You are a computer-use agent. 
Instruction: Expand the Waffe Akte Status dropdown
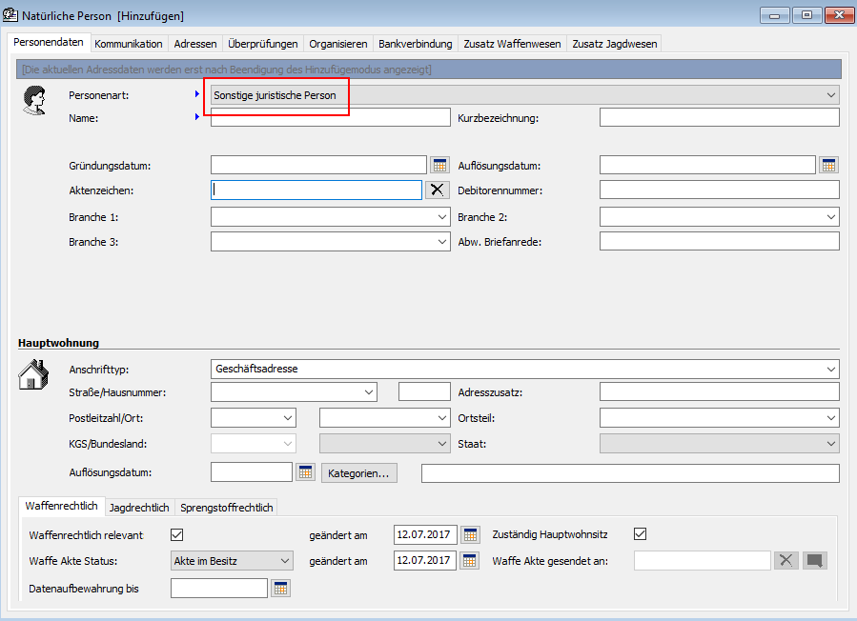285,561
